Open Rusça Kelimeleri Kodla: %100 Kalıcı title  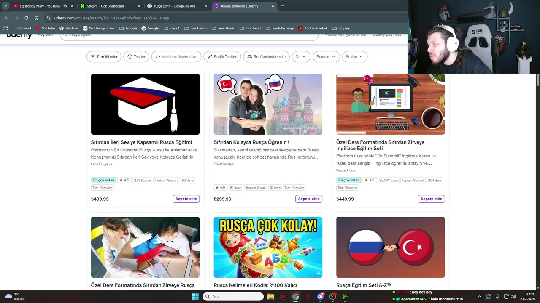255,285
